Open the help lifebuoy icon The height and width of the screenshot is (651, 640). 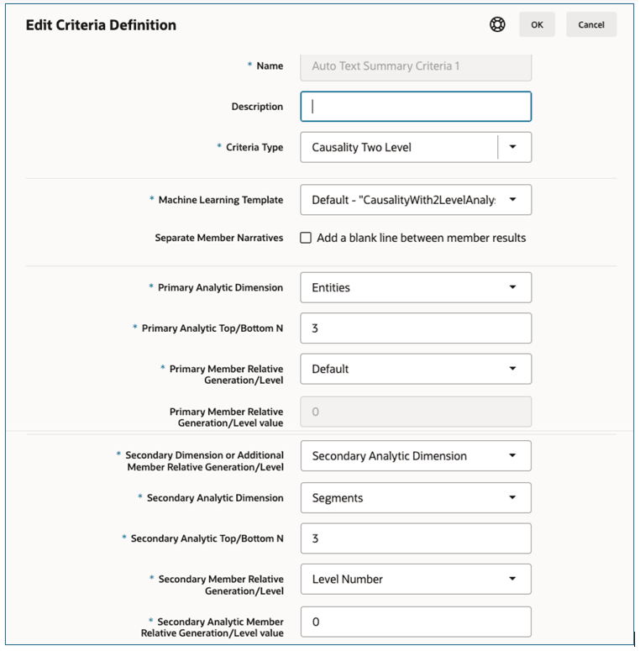pos(497,24)
